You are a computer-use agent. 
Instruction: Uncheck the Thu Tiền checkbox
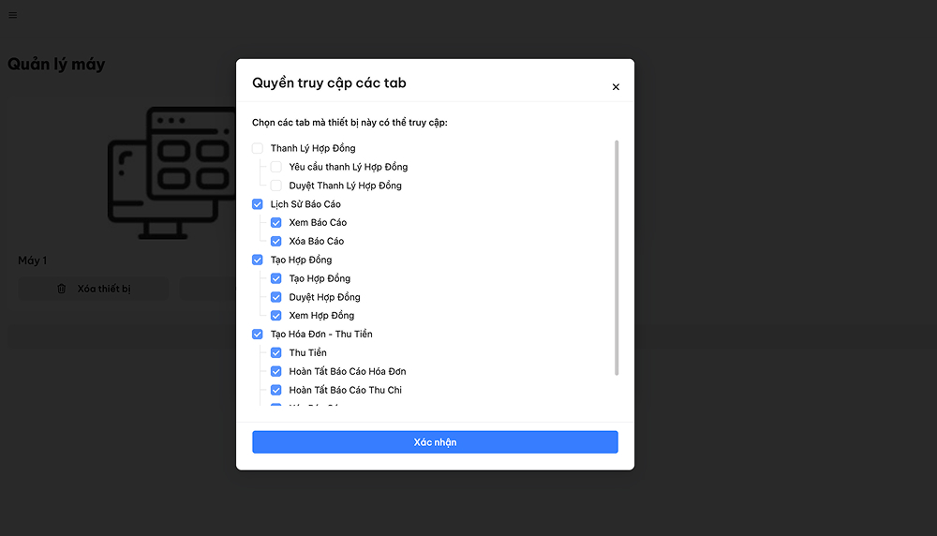coord(276,352)
